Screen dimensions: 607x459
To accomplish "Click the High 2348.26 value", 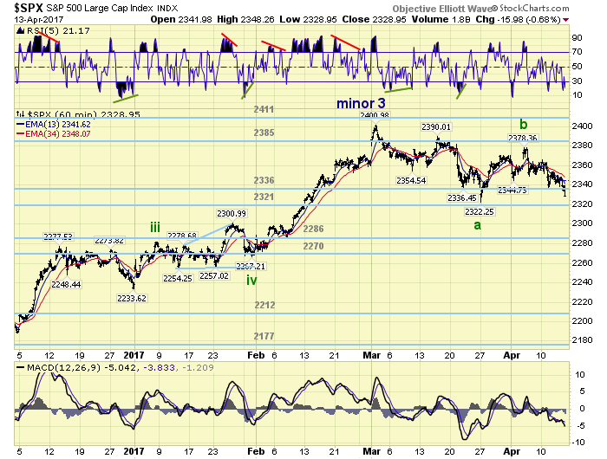I will [x=246, y=19].
